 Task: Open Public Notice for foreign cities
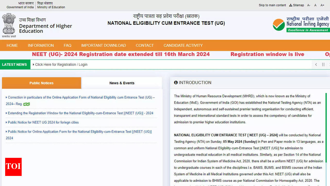43,122
